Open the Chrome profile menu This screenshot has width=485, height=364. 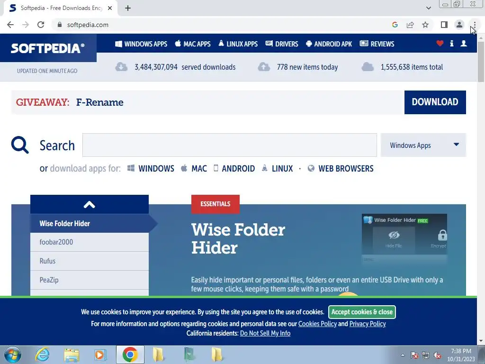[x=459, y=25]
